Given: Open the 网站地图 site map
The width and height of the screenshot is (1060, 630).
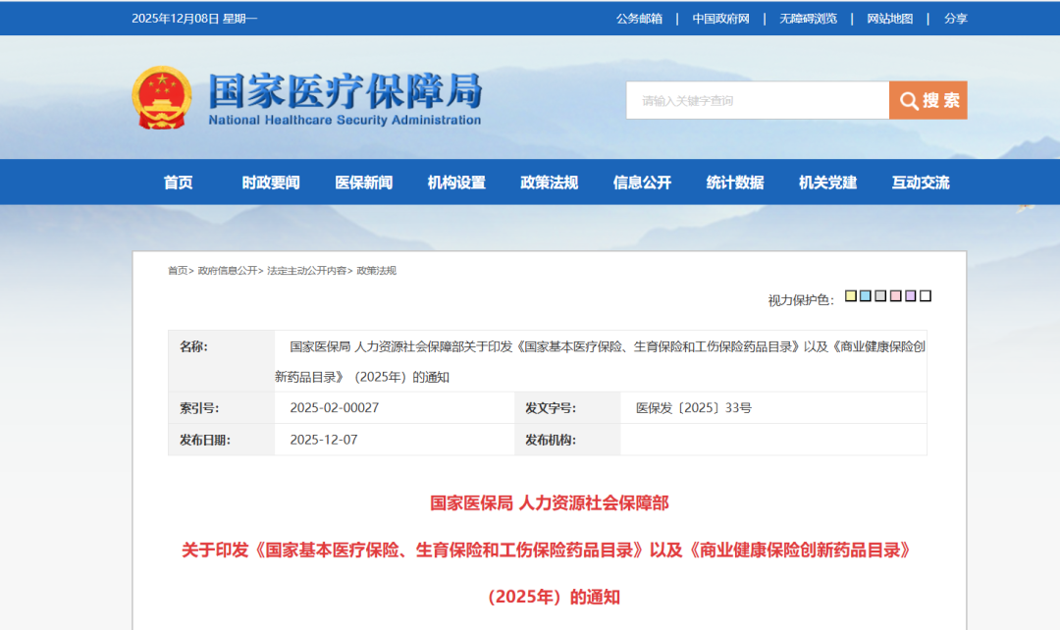Looking at the screenshot, I should [885, 18].
